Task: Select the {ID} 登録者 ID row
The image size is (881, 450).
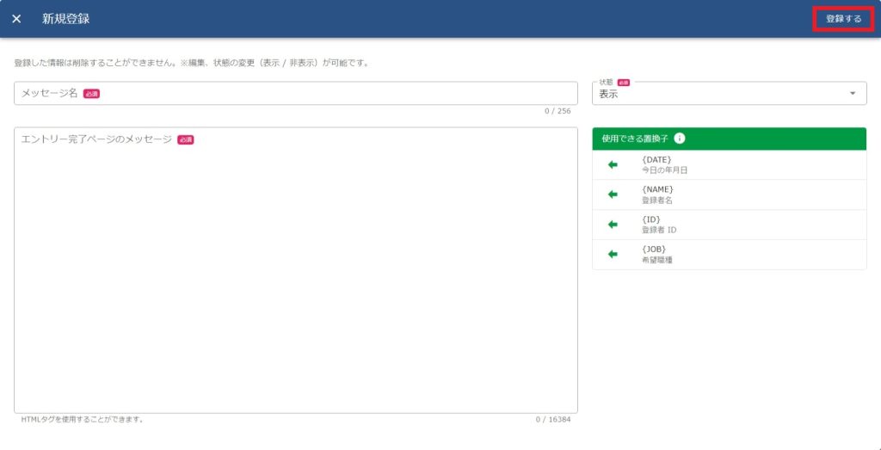Action: (x=731, y=225)
